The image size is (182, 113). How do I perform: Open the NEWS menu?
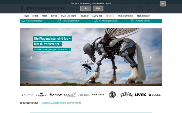click(26, 16)
